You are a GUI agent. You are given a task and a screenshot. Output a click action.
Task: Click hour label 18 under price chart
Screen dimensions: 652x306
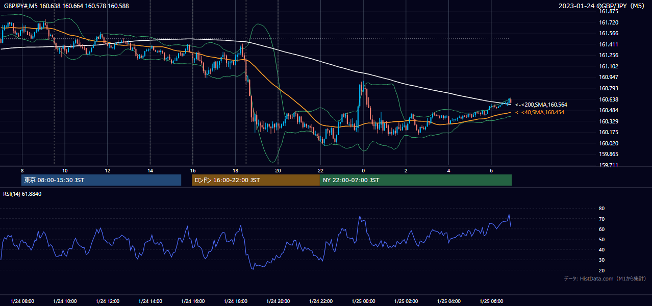(235, 170)
